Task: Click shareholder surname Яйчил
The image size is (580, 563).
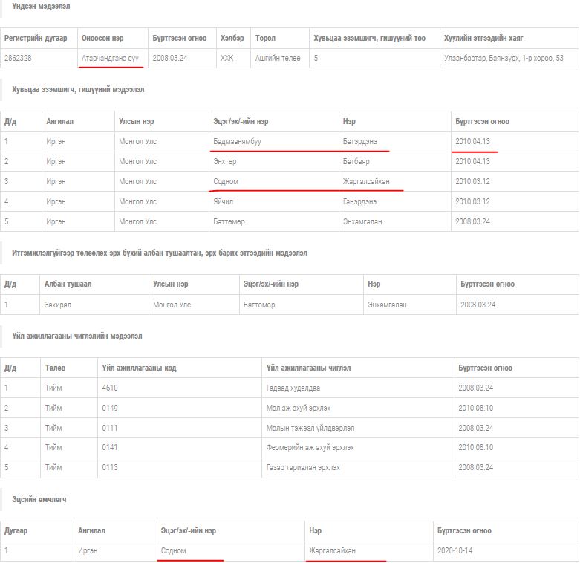Action: click(x=224, y=201)
